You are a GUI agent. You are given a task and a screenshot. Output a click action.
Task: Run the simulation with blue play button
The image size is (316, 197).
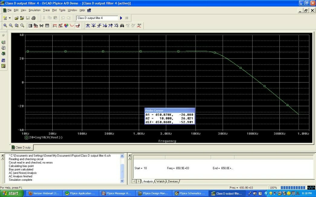click(121, 18)
